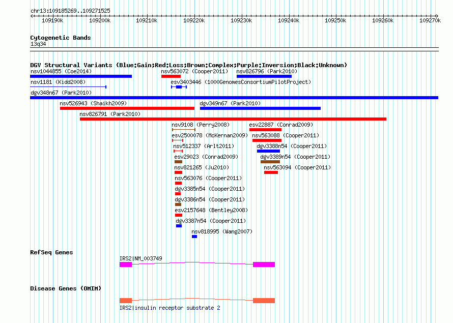453x323 pixels.
Task: Select the red bar under nsv563088
Action: (x=267, y=140)
